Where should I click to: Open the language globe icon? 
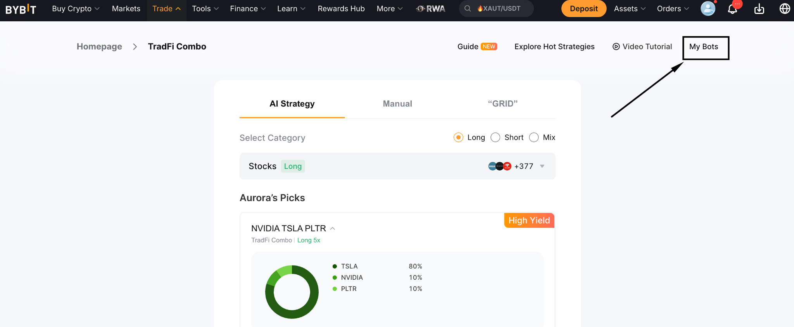(x=785, y=9)
